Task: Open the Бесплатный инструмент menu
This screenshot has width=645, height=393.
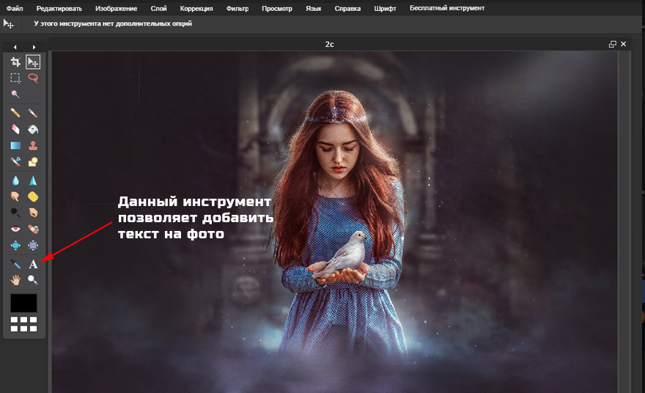Action: pyautogui.click(x=447, y=8)
